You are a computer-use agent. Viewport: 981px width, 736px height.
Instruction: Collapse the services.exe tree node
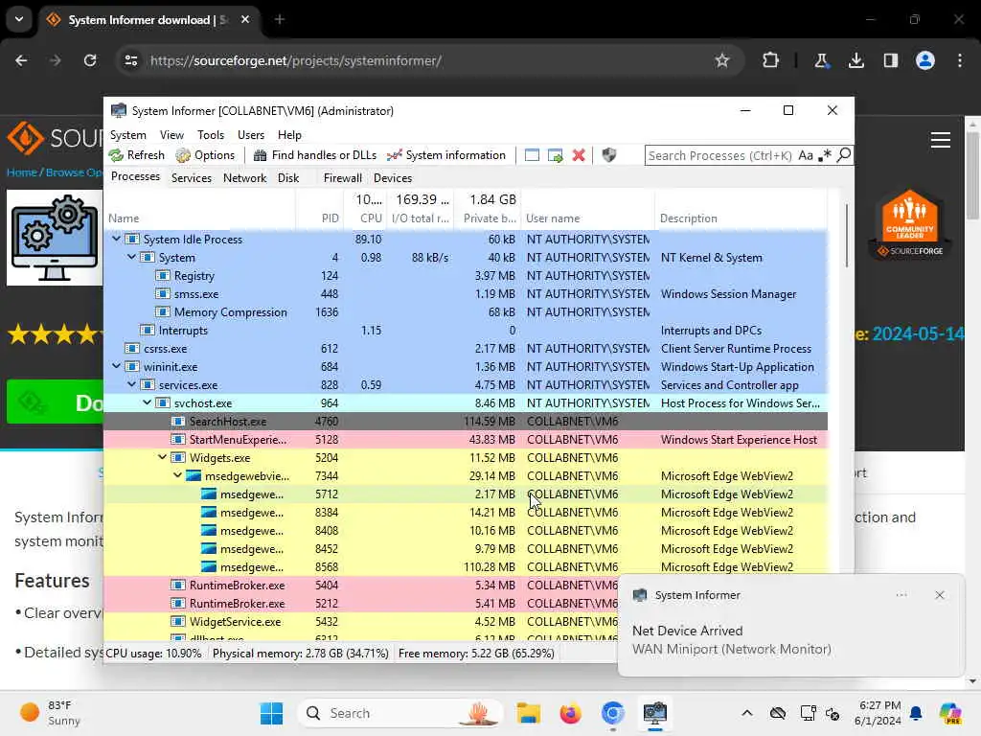[131, 384]
